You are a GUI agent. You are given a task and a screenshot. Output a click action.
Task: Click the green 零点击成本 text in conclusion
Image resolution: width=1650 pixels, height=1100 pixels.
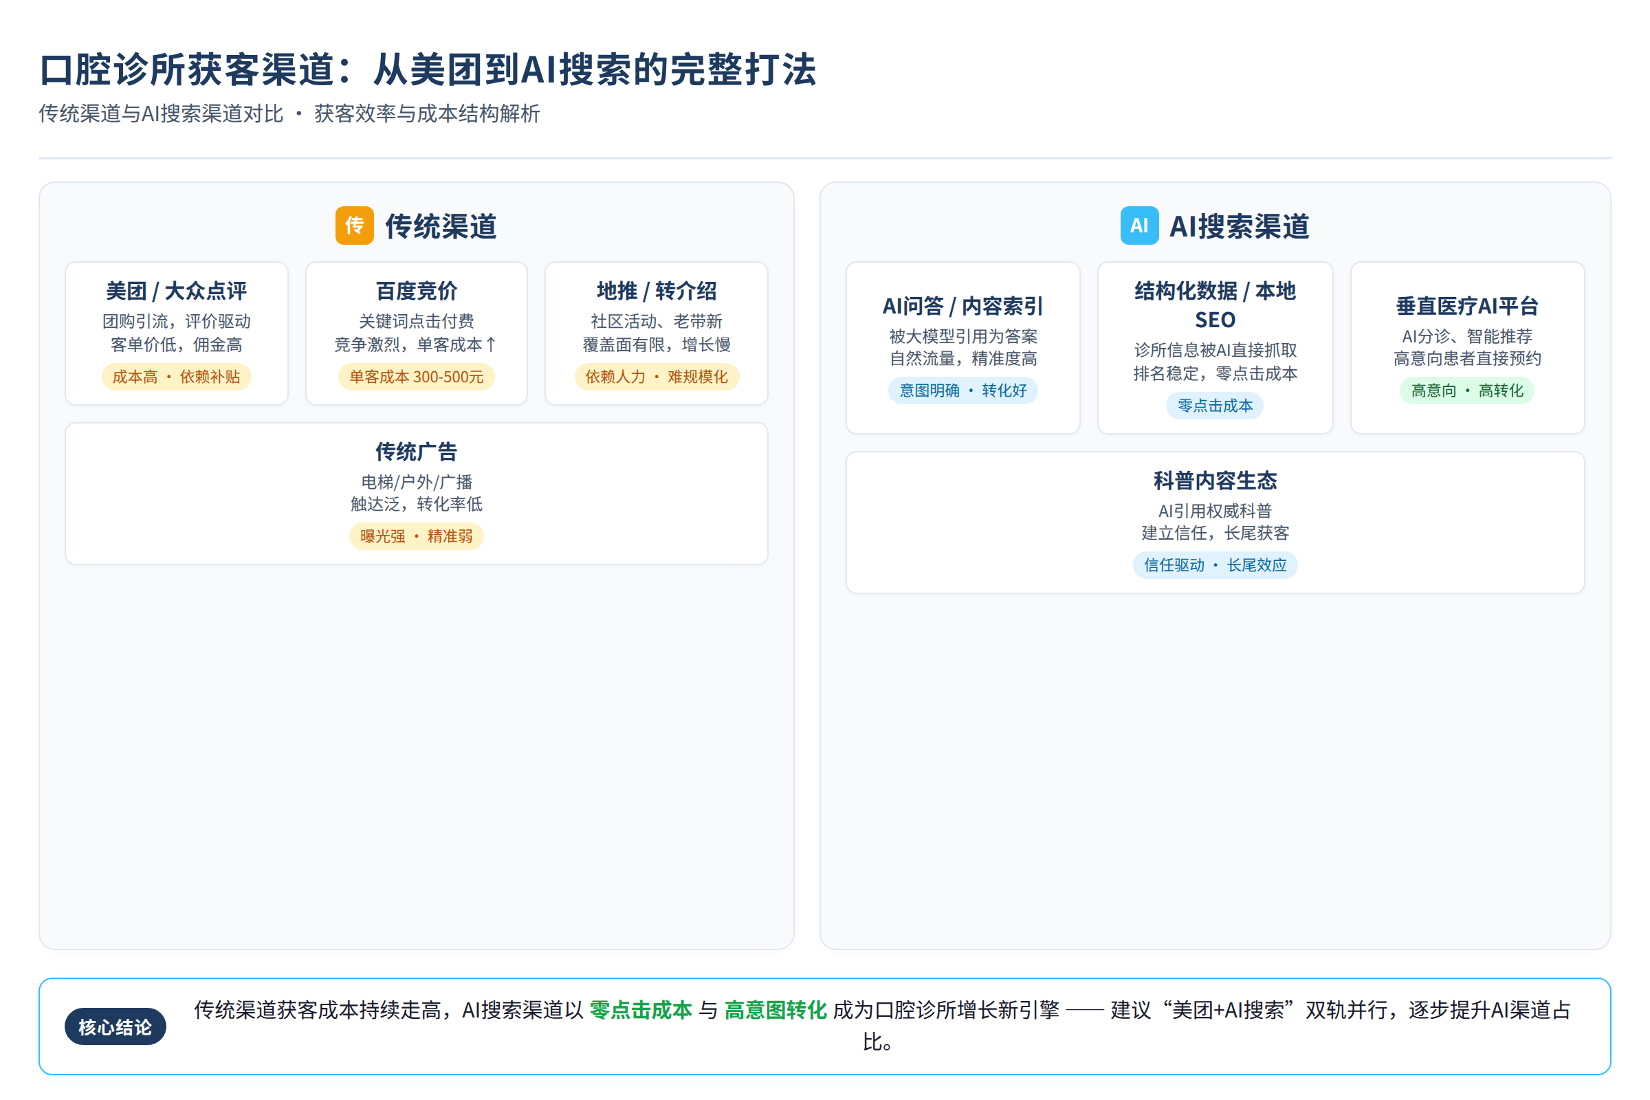tap(641, 1010)
